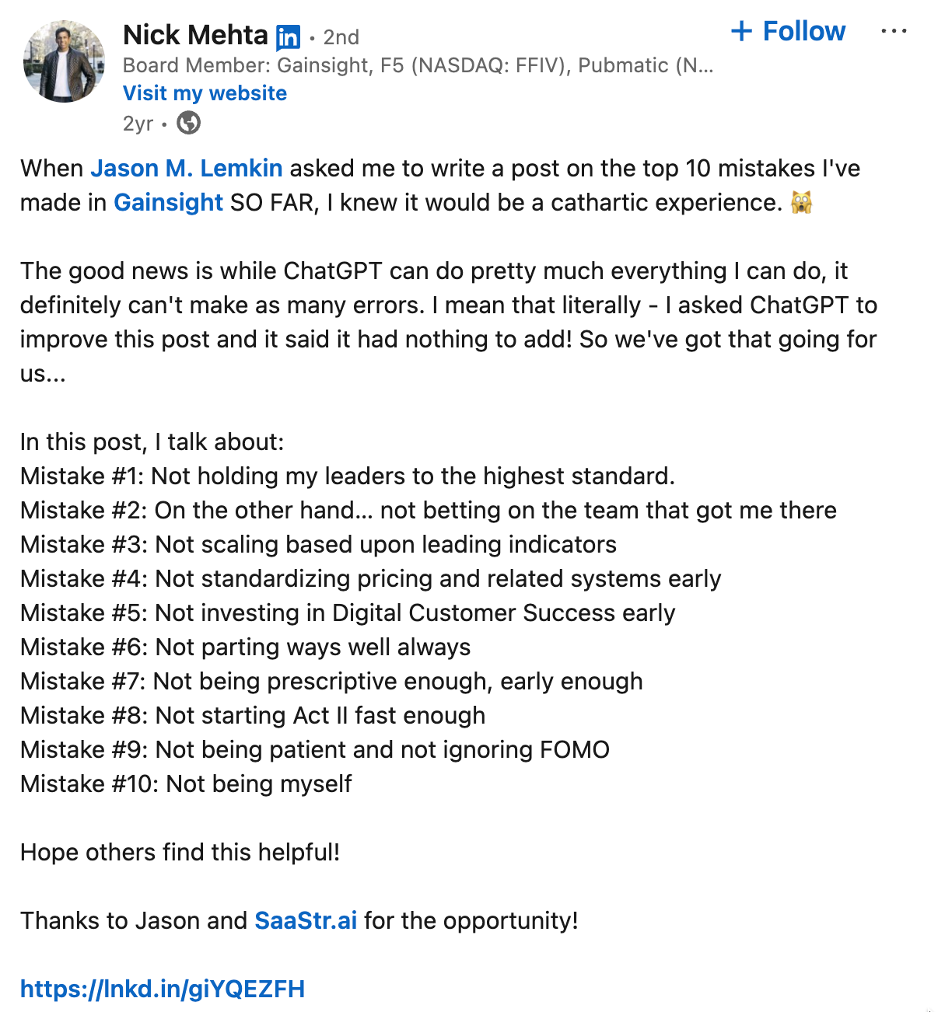Click the Mistake #10 Not being myself line
This screenshot has width=938, height=1012.
coord(186,783)
